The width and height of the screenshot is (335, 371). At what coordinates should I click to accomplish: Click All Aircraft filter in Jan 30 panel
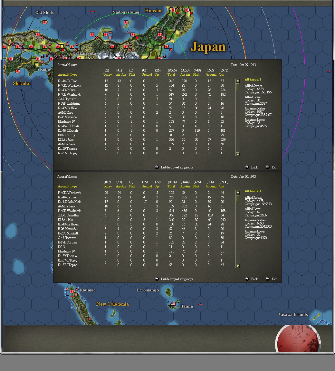pyautogui.click(x=253, y=191)
